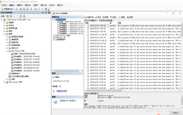This screenshot has width=183, height=115.
Task: Click the Save floppy disk icon in main toolbar
Action: (x=39, y=9)
